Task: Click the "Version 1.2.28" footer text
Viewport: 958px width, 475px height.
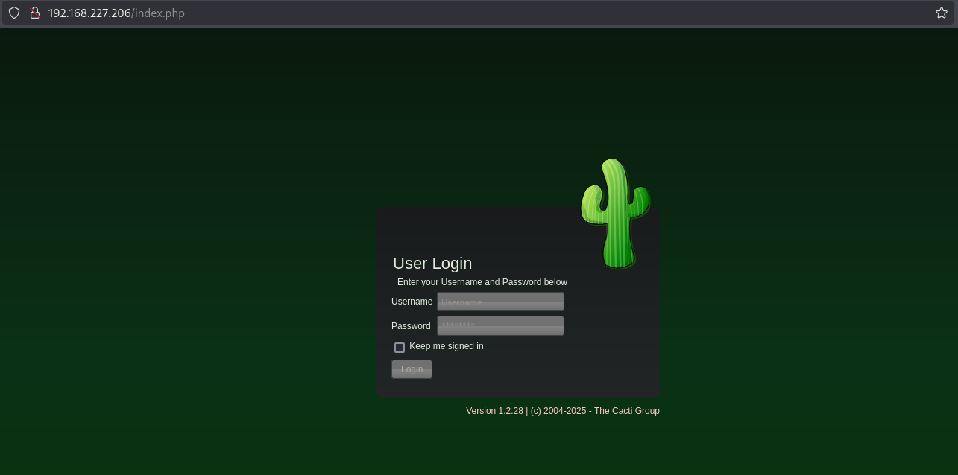Action: (494, 411)
